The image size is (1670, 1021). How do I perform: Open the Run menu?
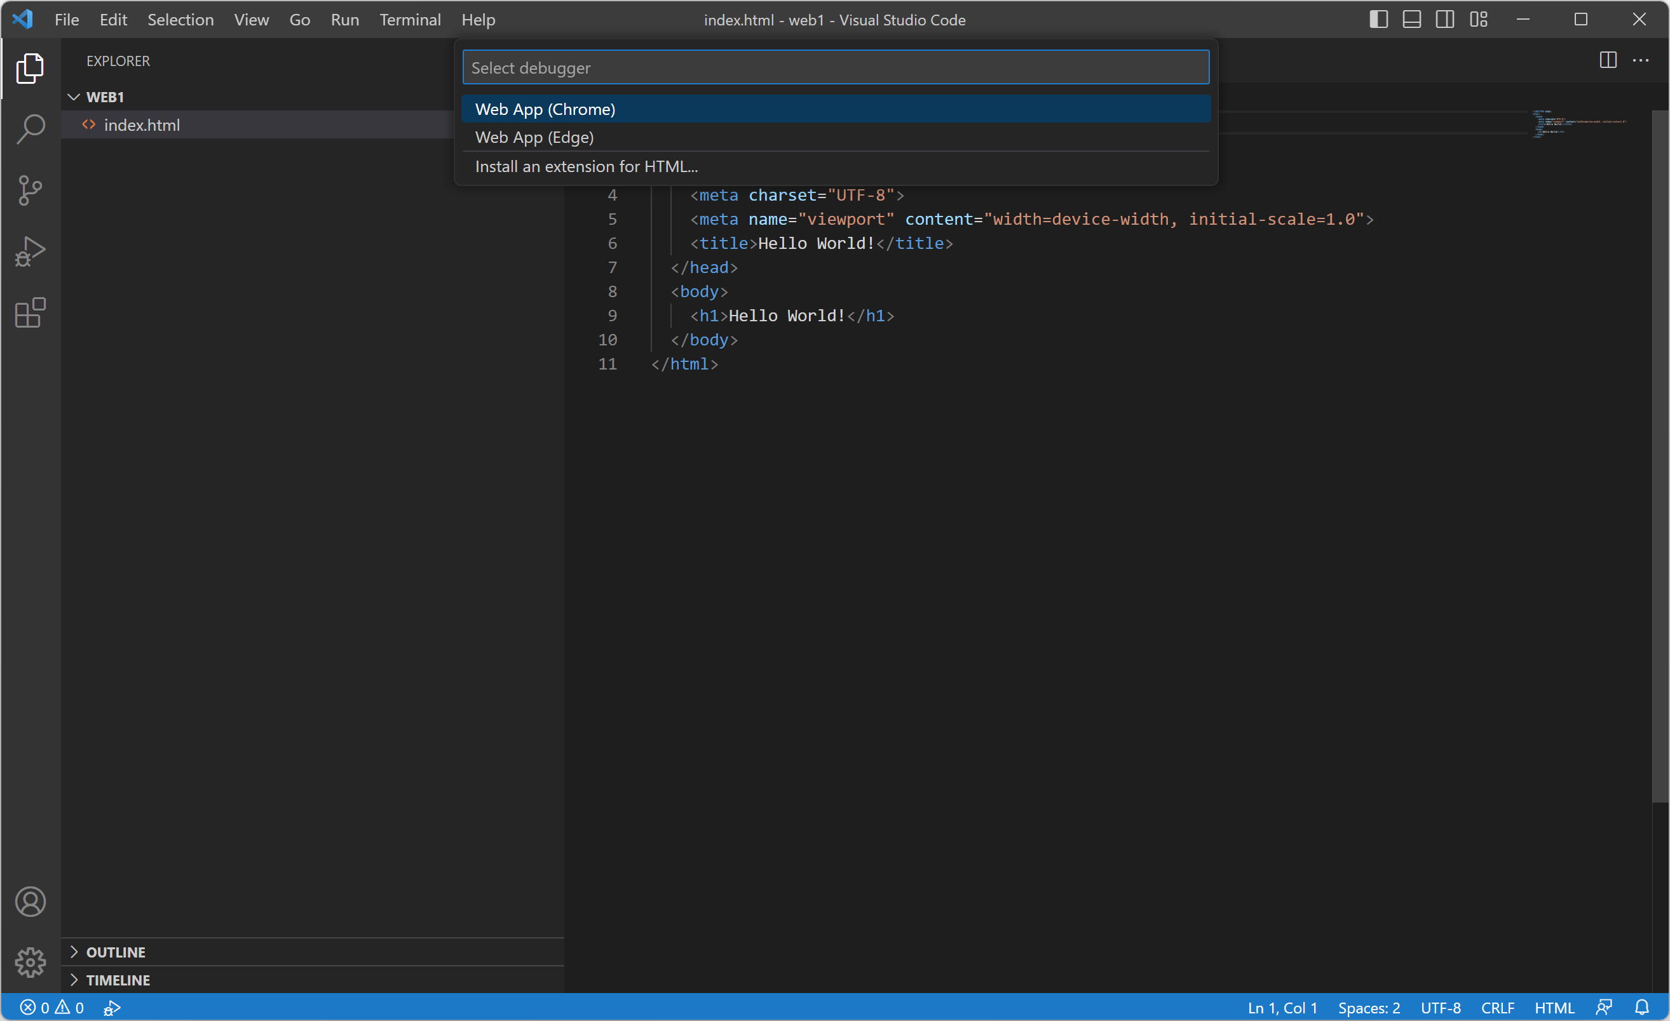(x=344, y=20)
